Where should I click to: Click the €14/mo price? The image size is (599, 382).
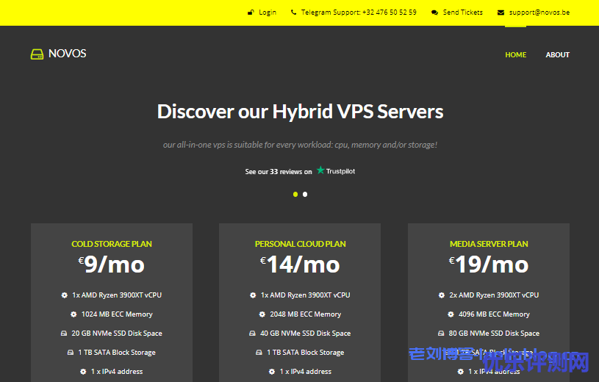[x=300, y=264]
